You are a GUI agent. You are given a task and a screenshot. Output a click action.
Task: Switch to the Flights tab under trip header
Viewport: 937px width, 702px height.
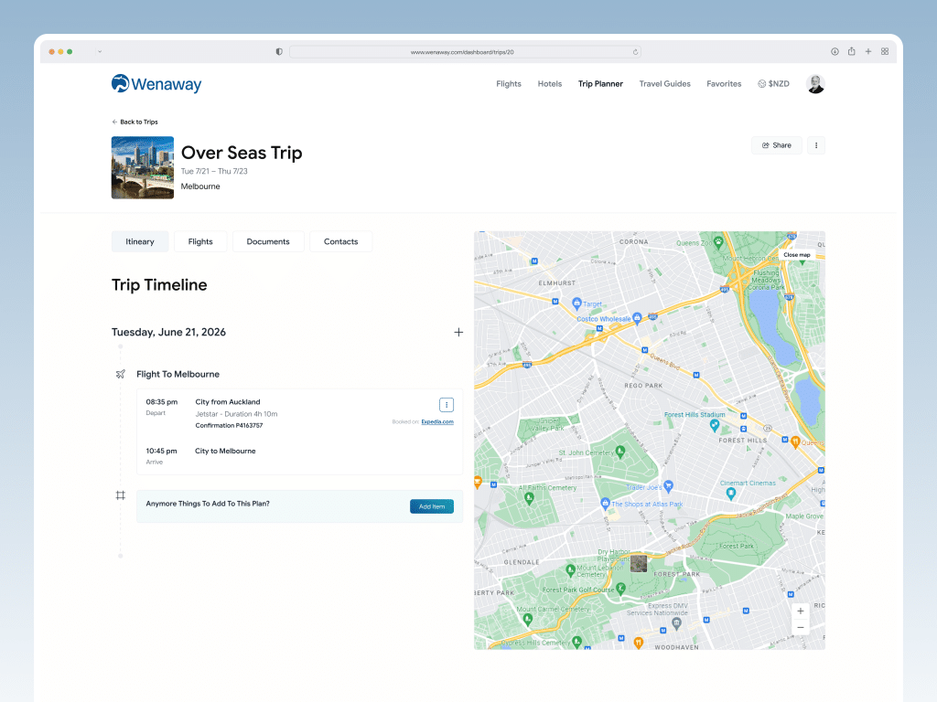[x=200, y=241]
